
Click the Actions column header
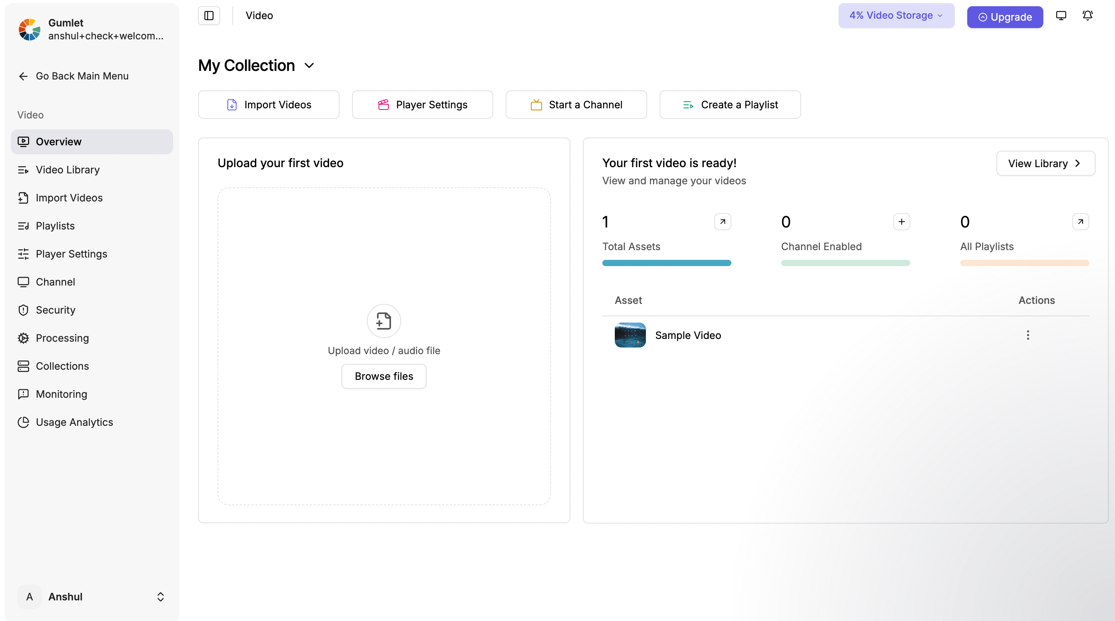[1036, 300]
